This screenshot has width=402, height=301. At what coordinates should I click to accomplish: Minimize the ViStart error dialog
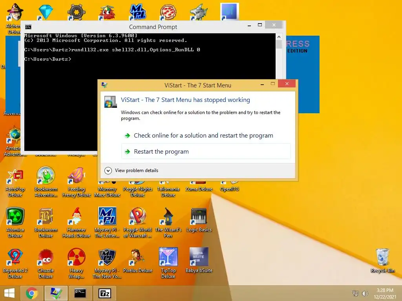click(x=262, y=84)
